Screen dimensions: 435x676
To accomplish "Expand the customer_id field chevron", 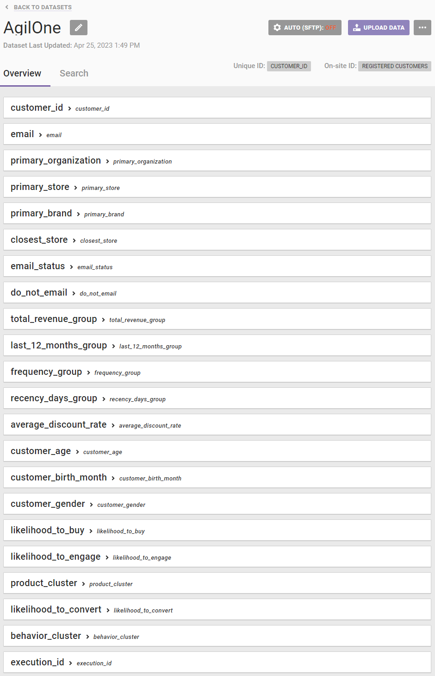I will tap(69, 108).
